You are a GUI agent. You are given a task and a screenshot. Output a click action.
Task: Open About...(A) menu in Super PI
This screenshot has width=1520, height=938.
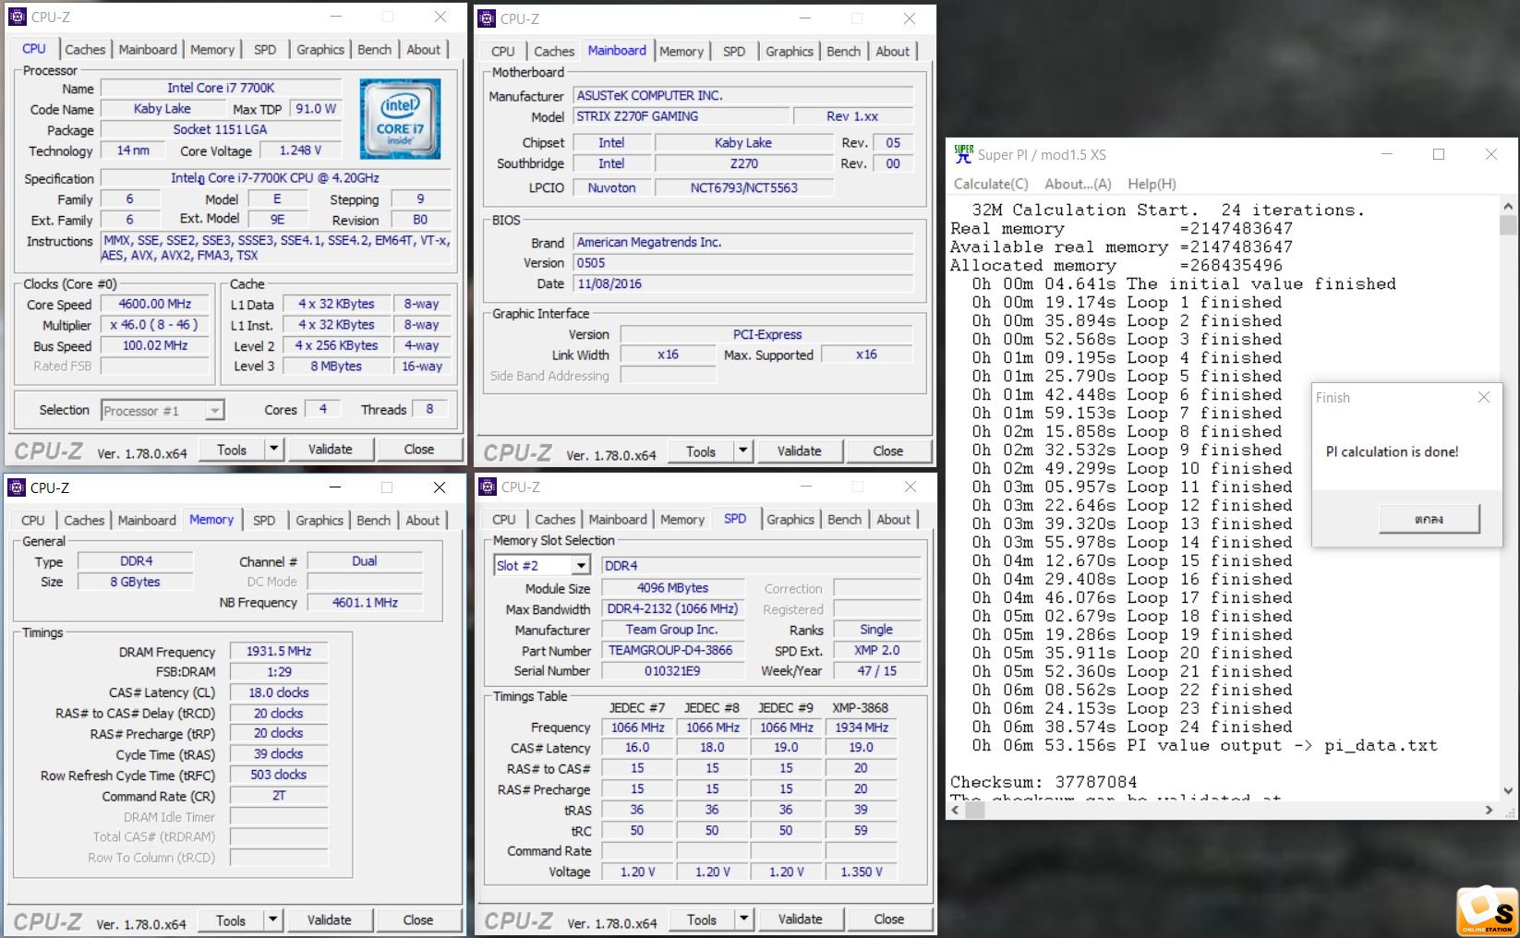1078,184
